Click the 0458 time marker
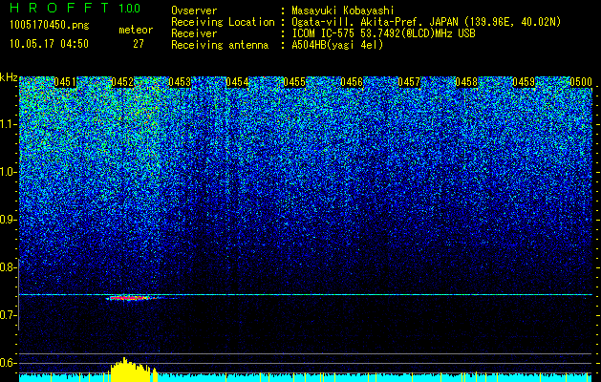 click(466, 82)
